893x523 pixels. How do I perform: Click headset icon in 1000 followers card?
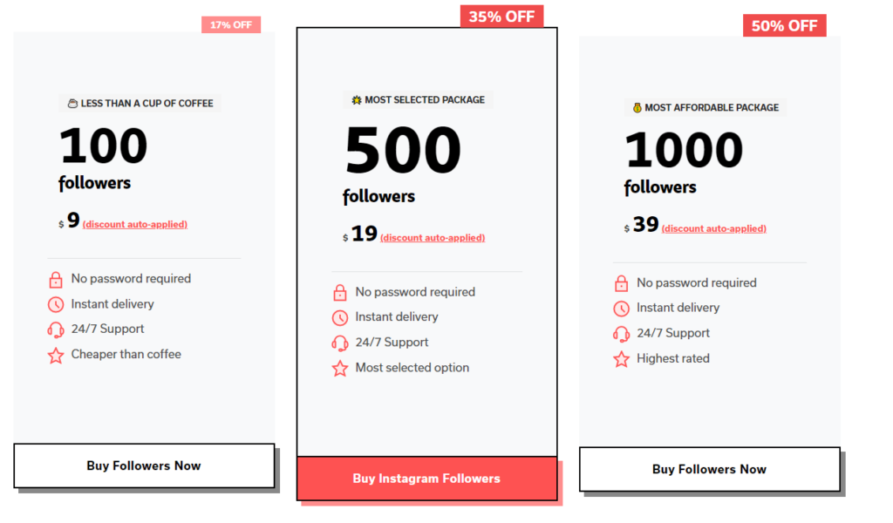click(621, 334)
